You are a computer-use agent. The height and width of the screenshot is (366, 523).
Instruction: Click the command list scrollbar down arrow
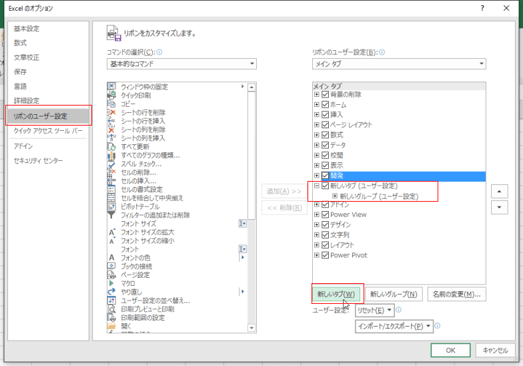tap(252, 329)
